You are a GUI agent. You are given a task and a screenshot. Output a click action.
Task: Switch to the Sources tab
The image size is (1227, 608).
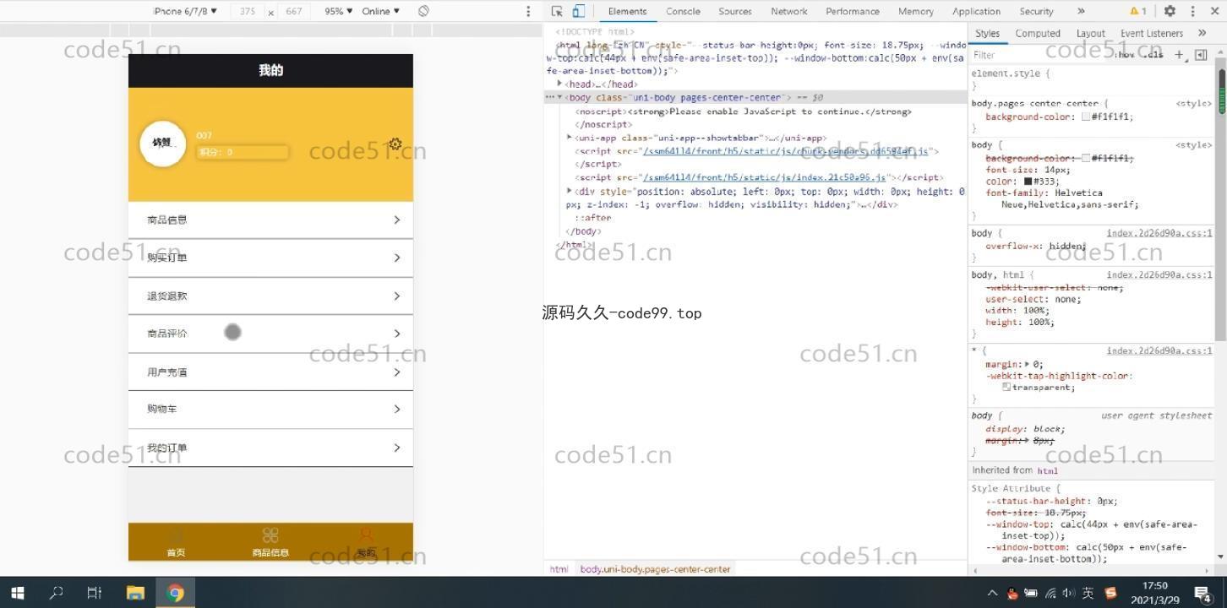[735, 11]
